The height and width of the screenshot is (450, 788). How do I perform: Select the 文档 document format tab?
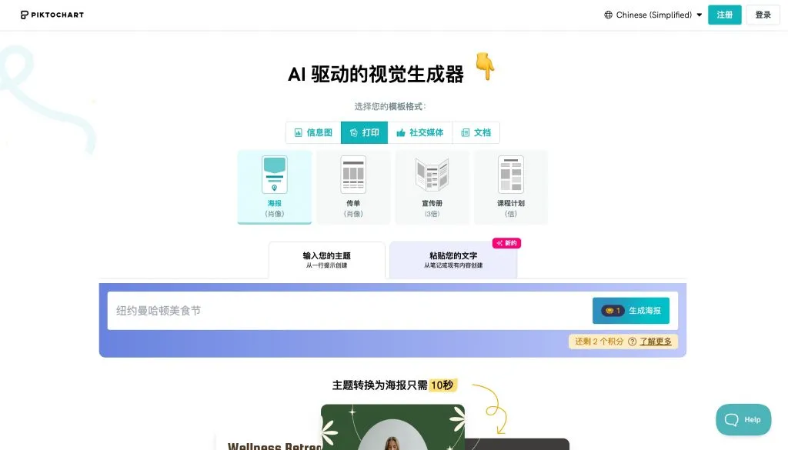click(476, 132)
